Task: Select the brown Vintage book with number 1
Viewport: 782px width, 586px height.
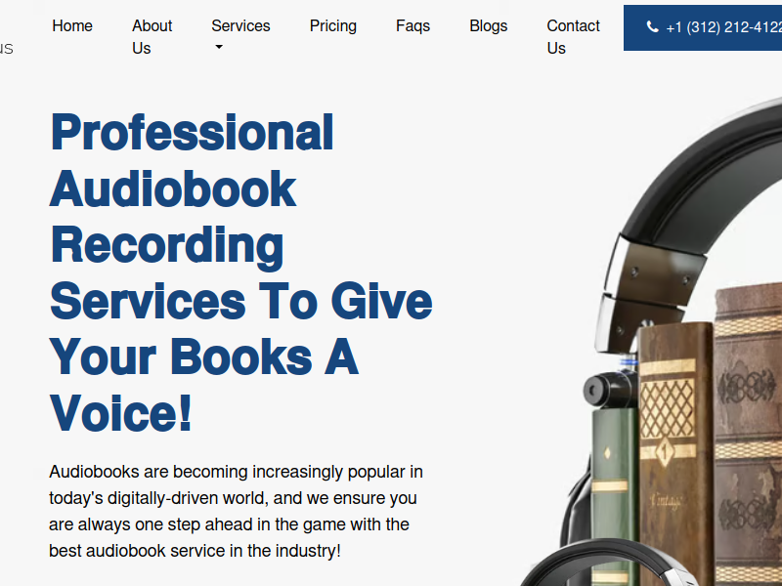Action: [674, 448]
